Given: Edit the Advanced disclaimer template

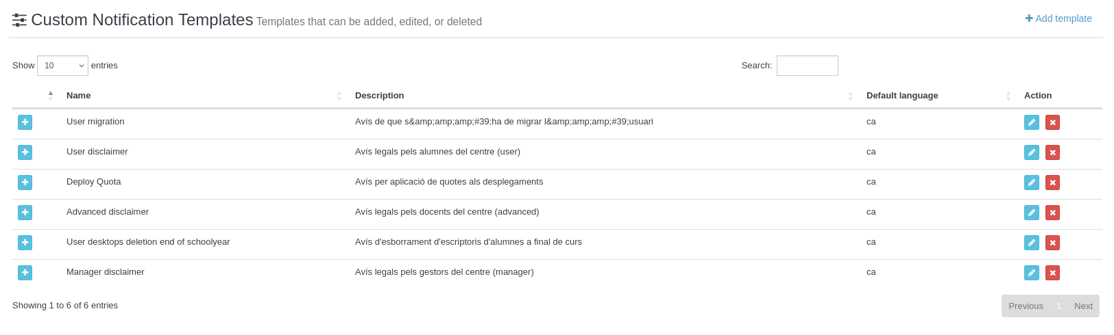Looking at the screenshot, I should tap(1031, 213).
